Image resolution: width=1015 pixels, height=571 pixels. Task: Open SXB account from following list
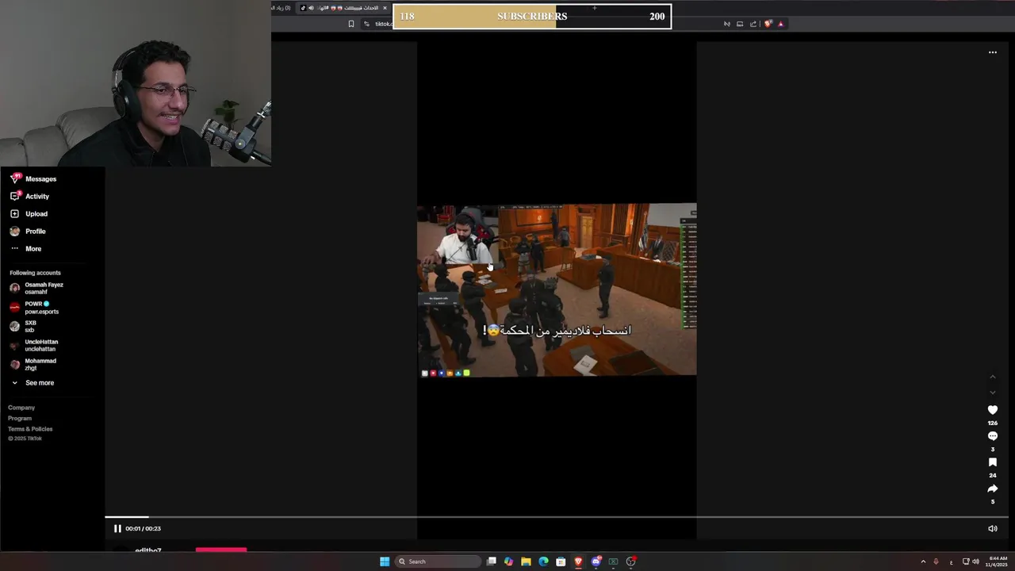[24, 327]
